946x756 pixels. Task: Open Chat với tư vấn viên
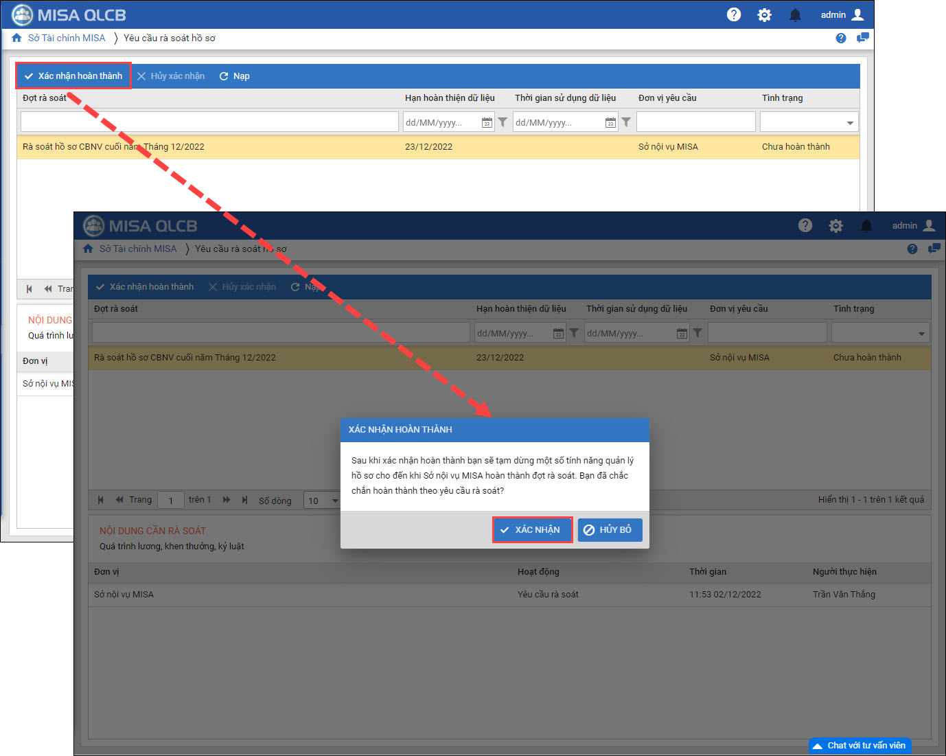[860, 746]
